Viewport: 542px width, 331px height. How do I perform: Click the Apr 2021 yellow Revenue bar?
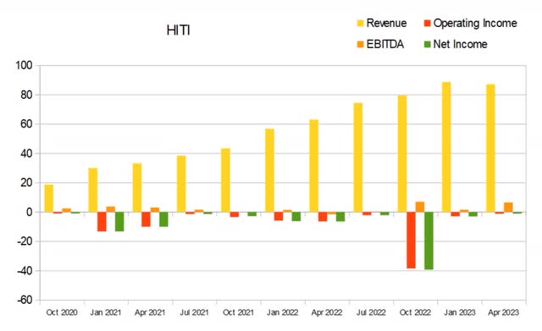click(137, 187)
